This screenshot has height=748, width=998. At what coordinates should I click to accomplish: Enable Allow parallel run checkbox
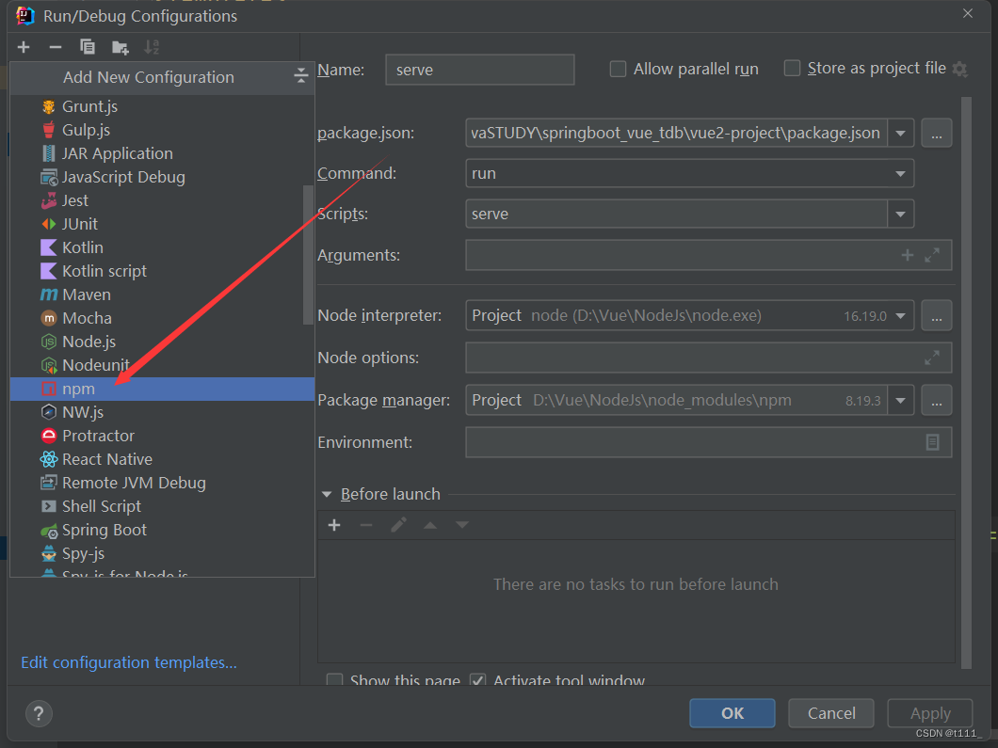click(x=618, y=69)
